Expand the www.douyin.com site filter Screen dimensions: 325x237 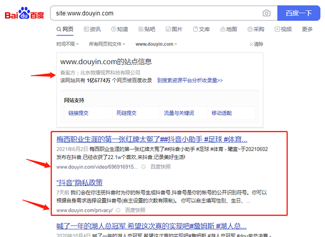pos(156,44)
